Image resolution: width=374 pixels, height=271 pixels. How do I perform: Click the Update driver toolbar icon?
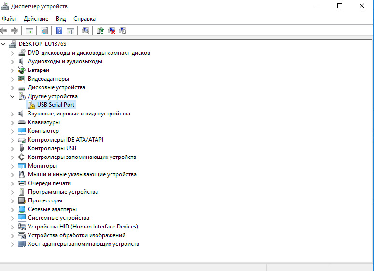pyautogui.click(x=100, y=30)
